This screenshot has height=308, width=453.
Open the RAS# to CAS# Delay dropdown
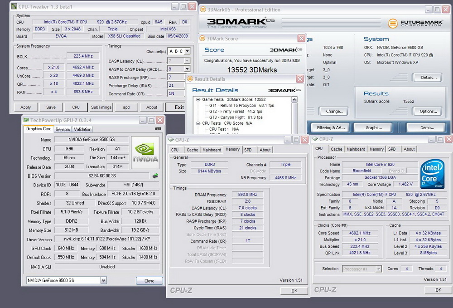coord(187,69)
